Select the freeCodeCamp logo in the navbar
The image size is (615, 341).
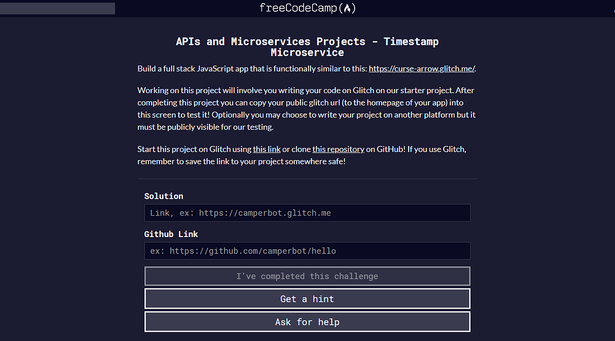tap(306, 8)
